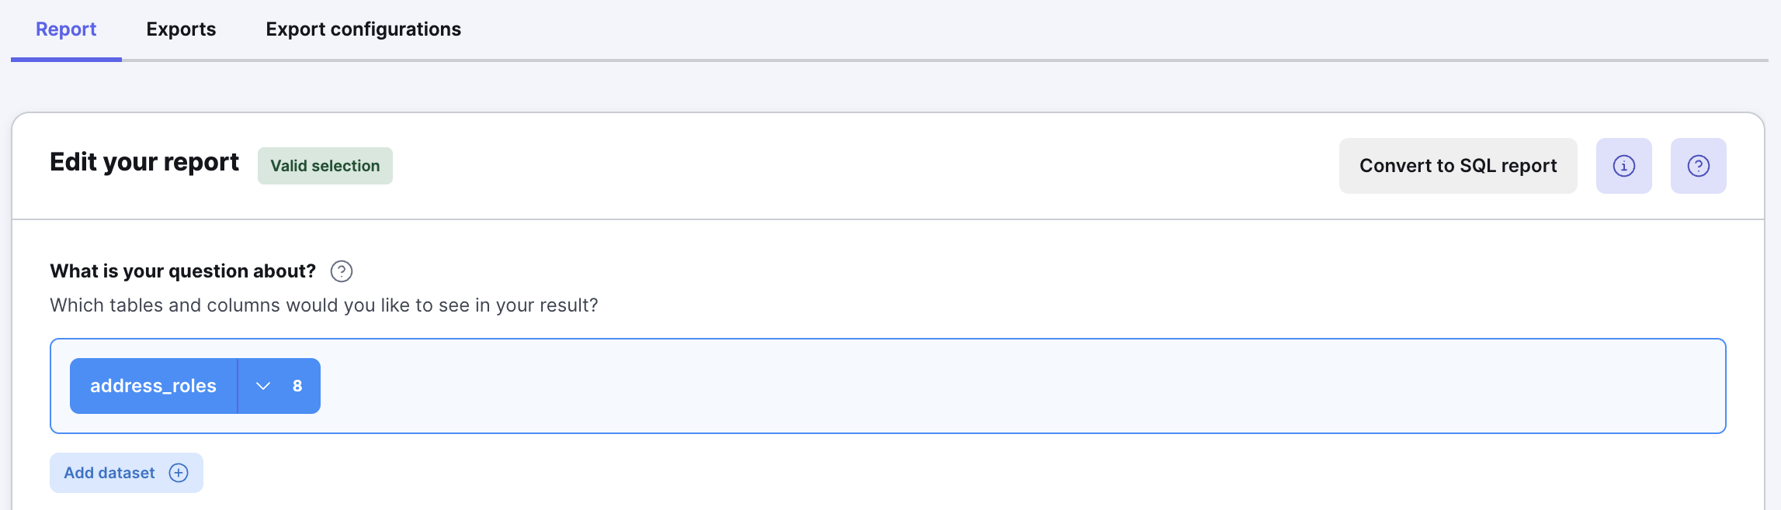Click the help question mark button

coord(1698,166)
